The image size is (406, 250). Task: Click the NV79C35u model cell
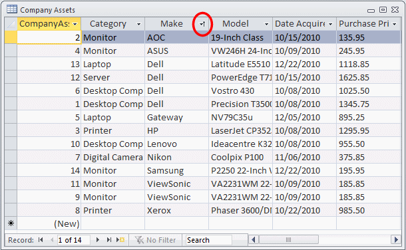[x=240, y=117]
